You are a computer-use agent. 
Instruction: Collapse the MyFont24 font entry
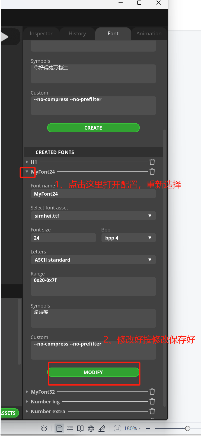(x=27, y=172)
